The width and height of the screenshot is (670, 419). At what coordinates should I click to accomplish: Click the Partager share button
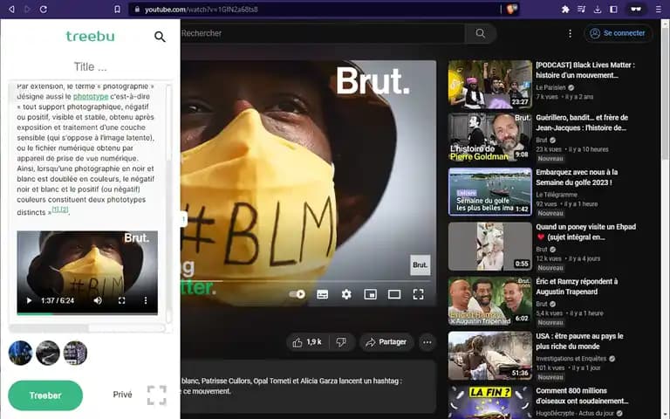(386, 342)
